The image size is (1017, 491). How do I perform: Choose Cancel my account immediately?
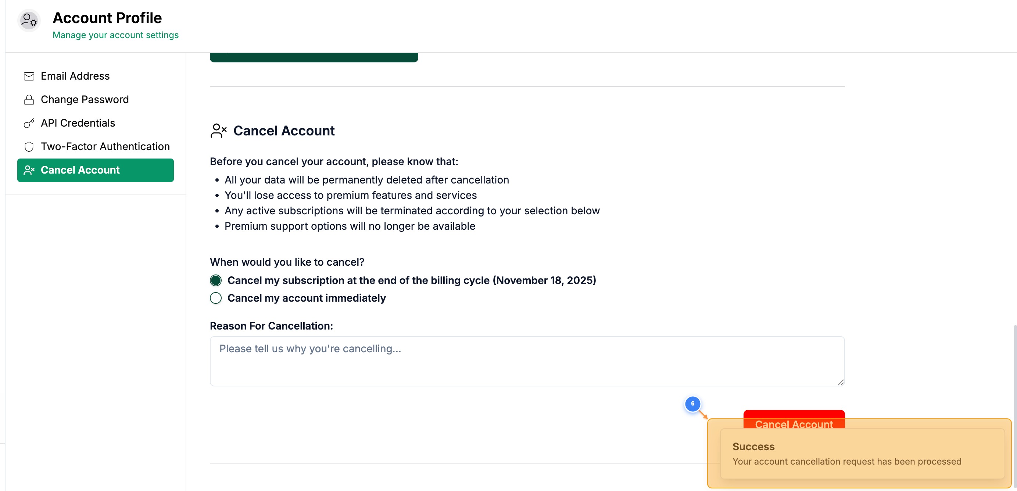point(215,298)
